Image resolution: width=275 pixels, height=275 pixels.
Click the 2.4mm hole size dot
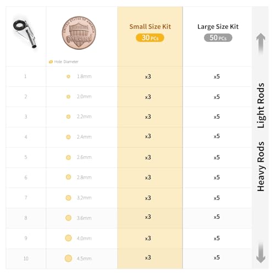coord(68,137)
